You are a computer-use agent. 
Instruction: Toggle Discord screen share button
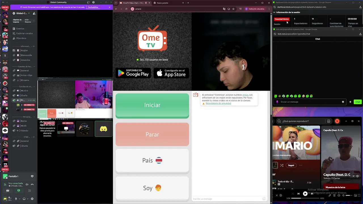pos(19,191)
